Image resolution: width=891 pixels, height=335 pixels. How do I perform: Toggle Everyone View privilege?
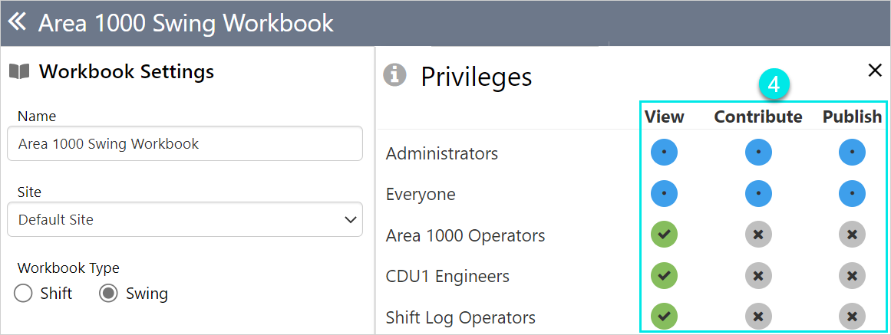[x=664, y=194]
